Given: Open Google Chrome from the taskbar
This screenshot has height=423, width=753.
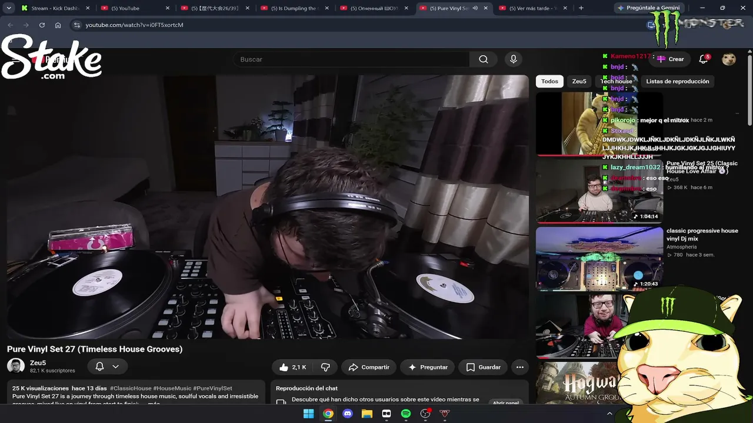Looking at the screenshot, I should pos(328,414).
